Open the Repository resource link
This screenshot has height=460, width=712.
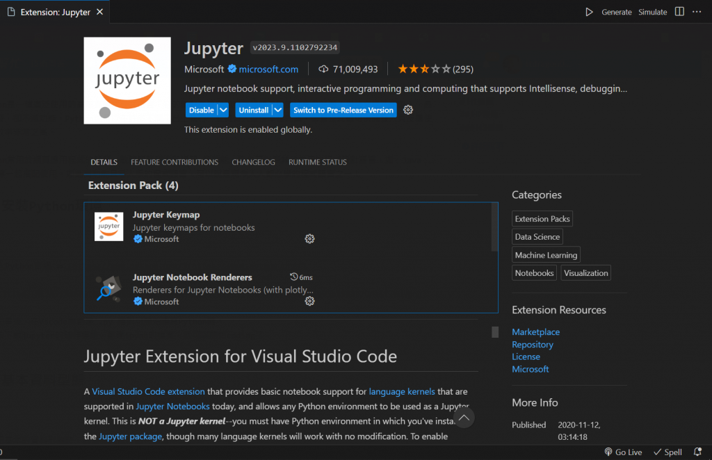(533, 345)
